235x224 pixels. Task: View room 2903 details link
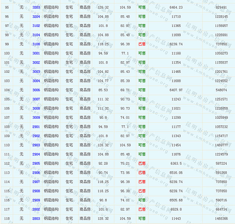pyautogui.click(x=36, y=145)
